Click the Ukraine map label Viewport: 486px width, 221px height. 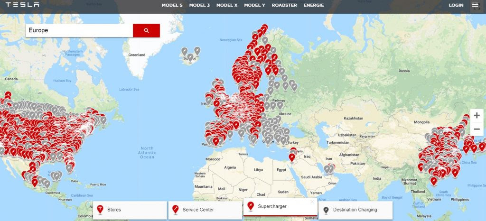[285, 114]
